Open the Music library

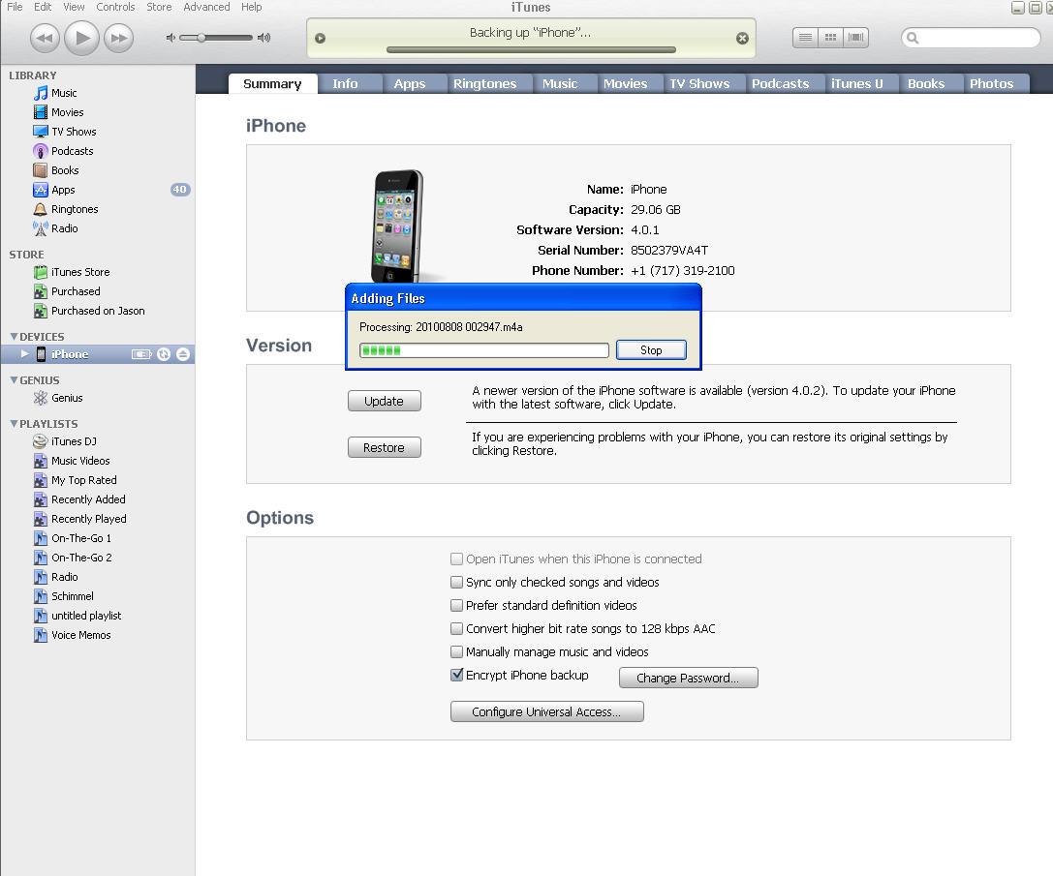[x=64, y=93]
